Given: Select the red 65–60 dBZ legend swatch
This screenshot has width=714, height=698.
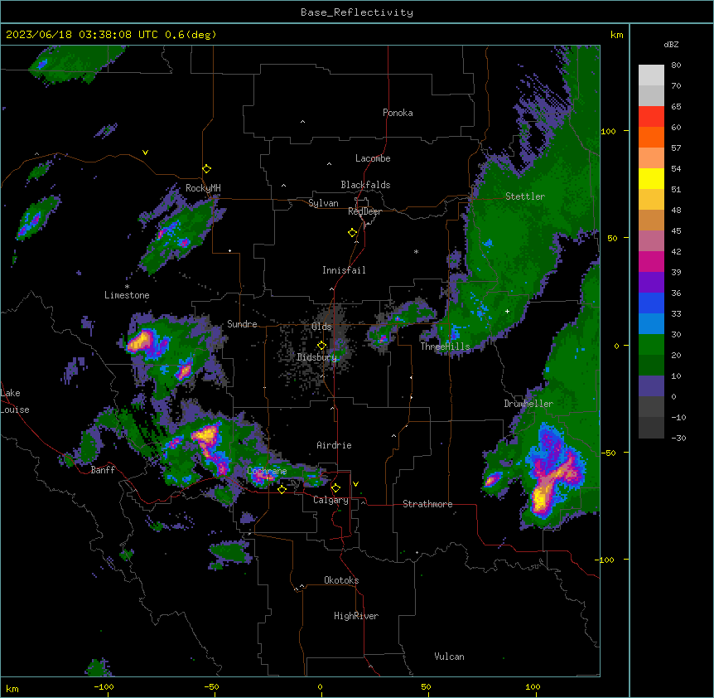Looking at the screenshot, I should tap(651, 117).
